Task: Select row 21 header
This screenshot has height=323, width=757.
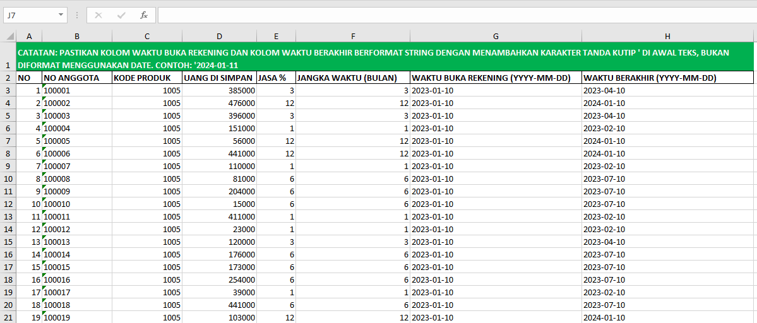Action: 8,318
